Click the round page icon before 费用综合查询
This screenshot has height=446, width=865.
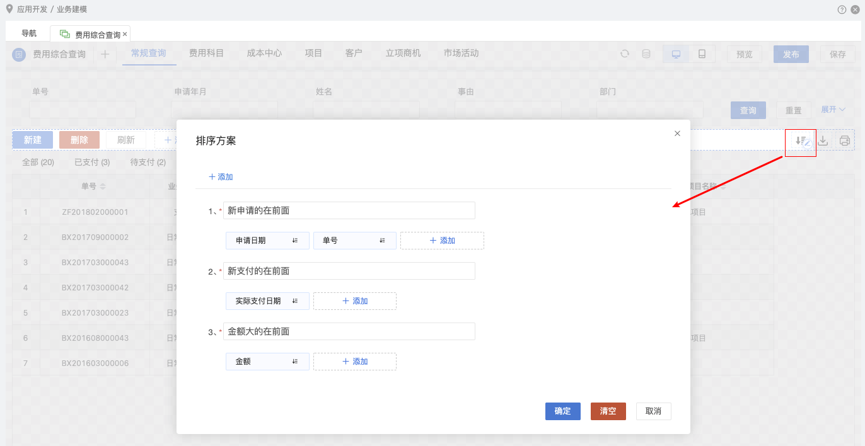[x=19, y=55]
